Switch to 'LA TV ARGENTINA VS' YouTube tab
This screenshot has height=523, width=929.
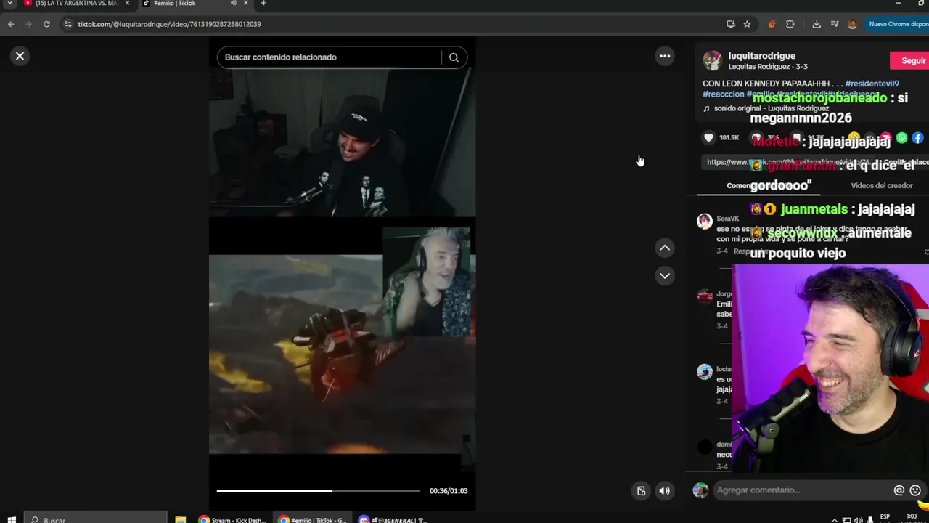[x=75, y=4]
